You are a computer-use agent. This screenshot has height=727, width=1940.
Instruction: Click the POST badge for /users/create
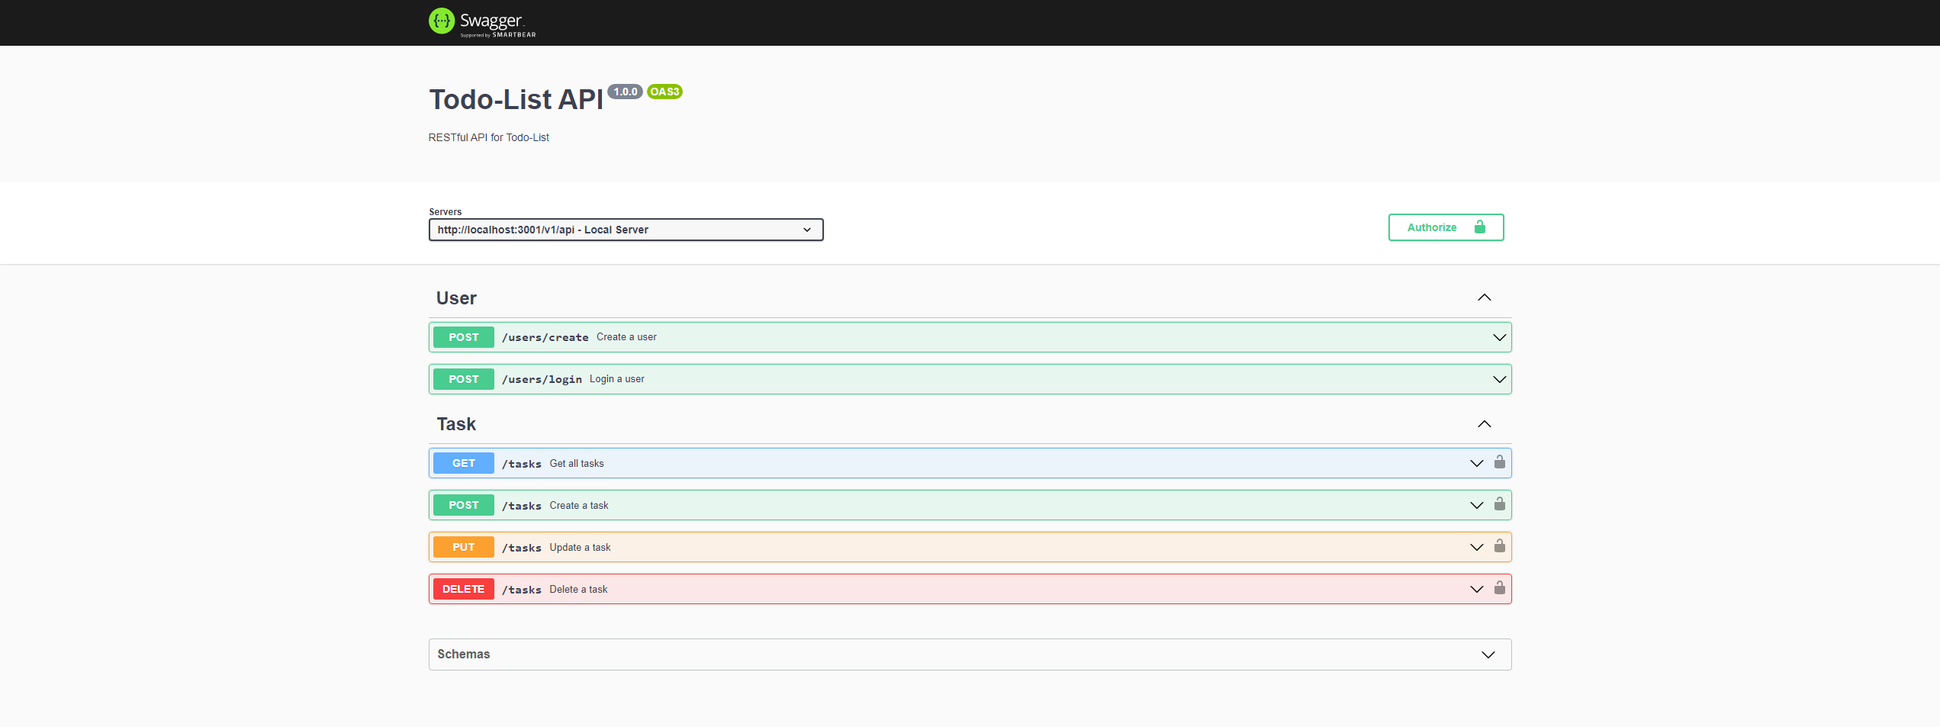pyautogui.click(x=464, y=337)
